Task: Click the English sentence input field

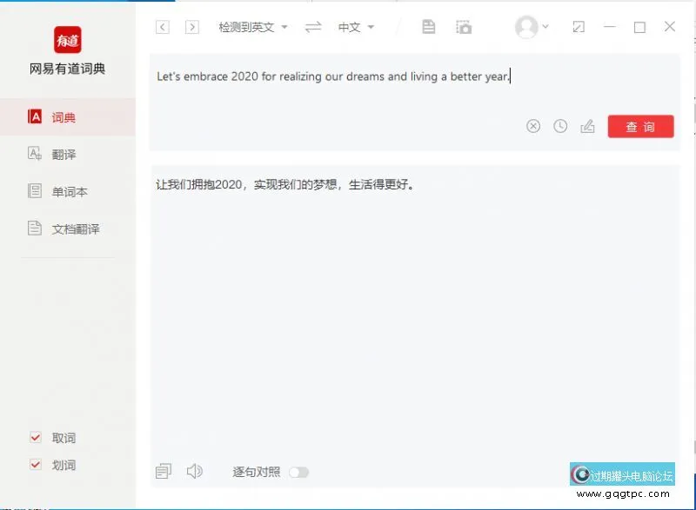Action: 365,76
